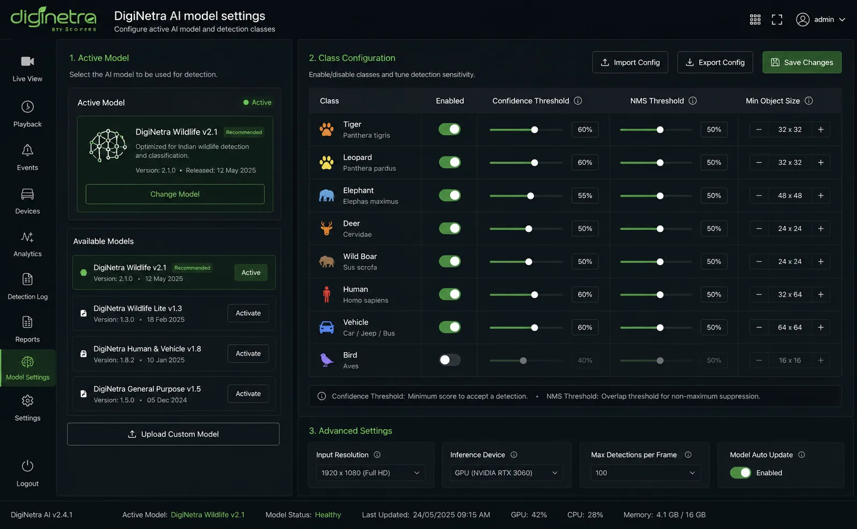Click Logout in the sidebar
The width and height of the screenshot is (857, 529).
click(x=27, y=473)
